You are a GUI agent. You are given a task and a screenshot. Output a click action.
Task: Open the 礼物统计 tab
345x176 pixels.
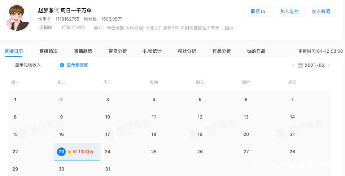(152, 51)
